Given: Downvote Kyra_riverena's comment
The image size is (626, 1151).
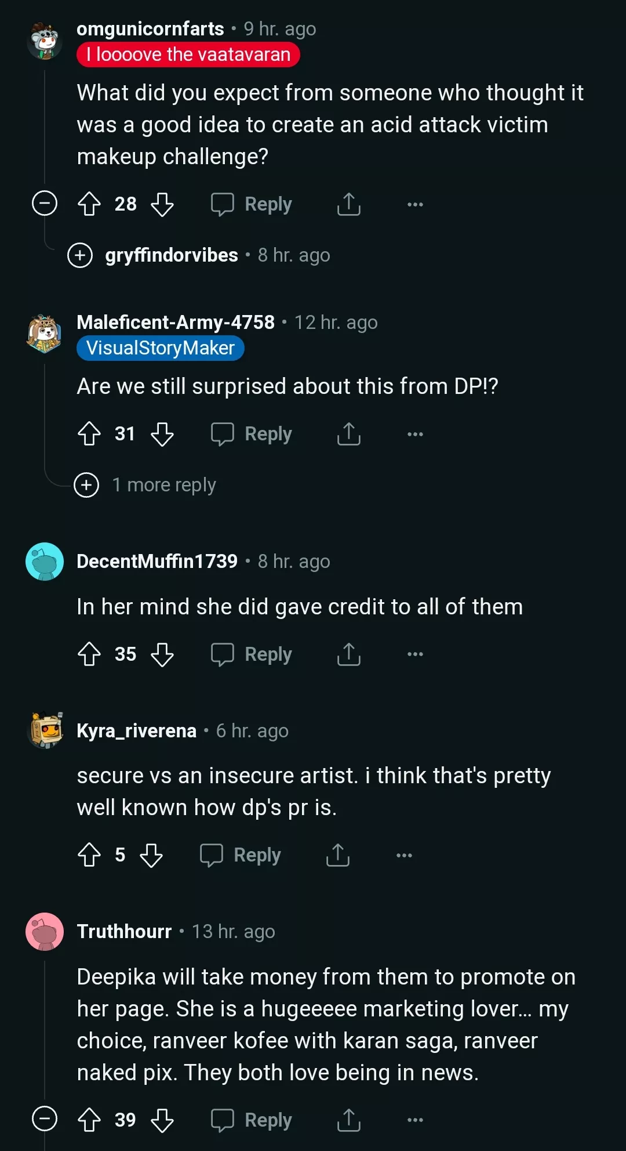Looking at the screenshot, I should click(x=151, y=855).
